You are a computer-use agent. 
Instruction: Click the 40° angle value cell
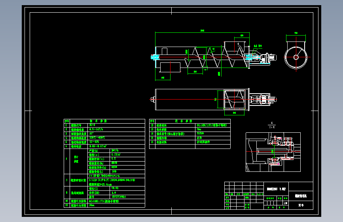(x=116, y=134)
